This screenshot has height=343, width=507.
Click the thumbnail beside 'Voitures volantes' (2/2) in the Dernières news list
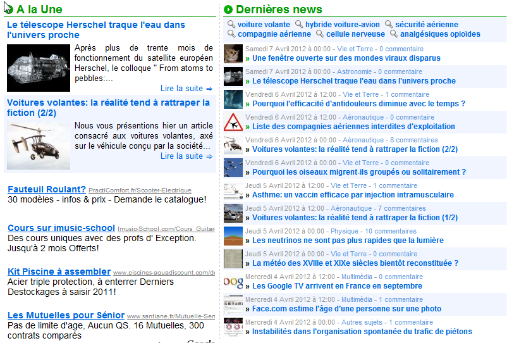tap(233, 145)
